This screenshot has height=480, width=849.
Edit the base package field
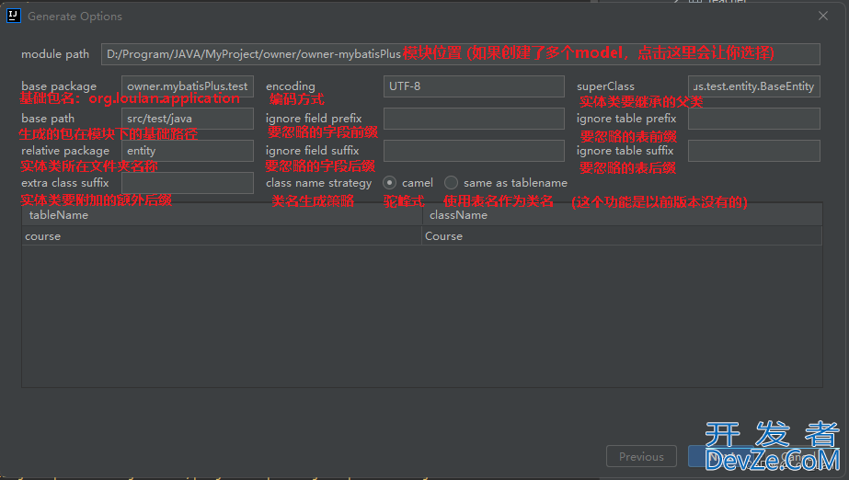coord(188,86)
